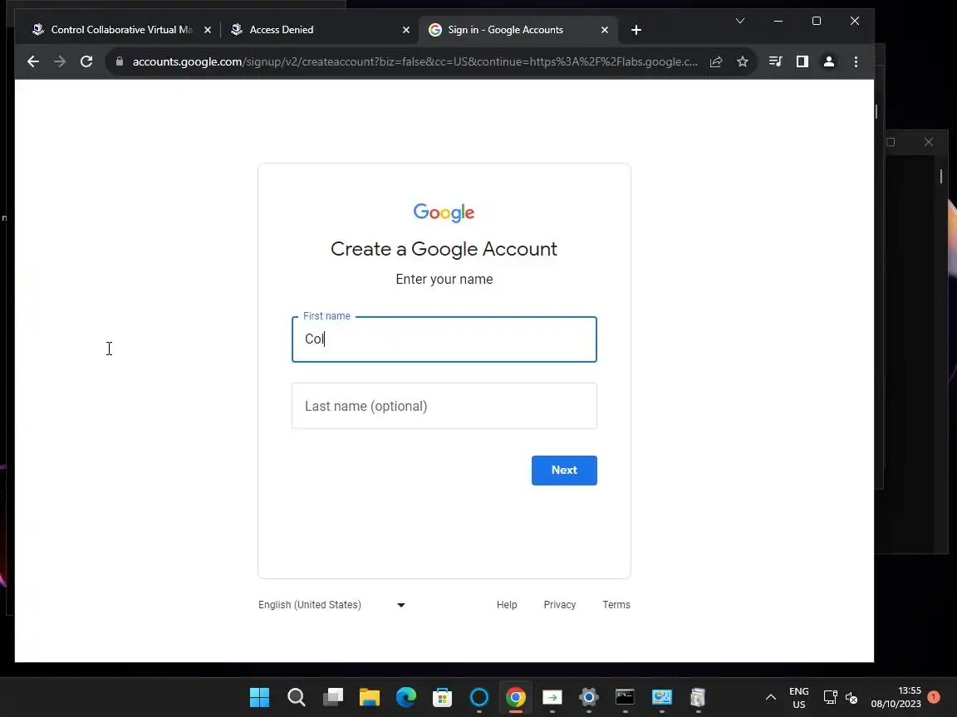Minimize the Chrome window
The height and width of the screenshot is (717, 957).
pos(778,21)
